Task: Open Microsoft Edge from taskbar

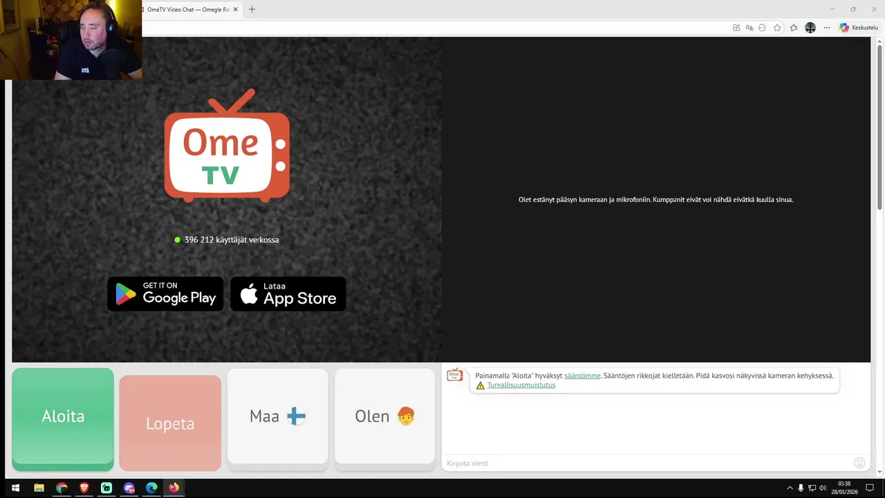Action: [151, 488]
